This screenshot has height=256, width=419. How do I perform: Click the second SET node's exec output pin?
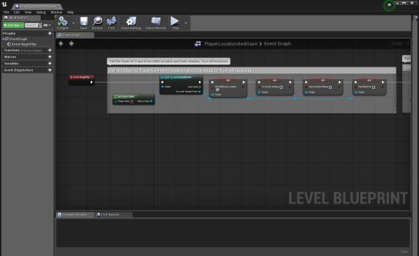click(x=291, y=83)
